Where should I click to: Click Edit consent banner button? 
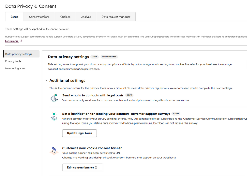point(83,168)
